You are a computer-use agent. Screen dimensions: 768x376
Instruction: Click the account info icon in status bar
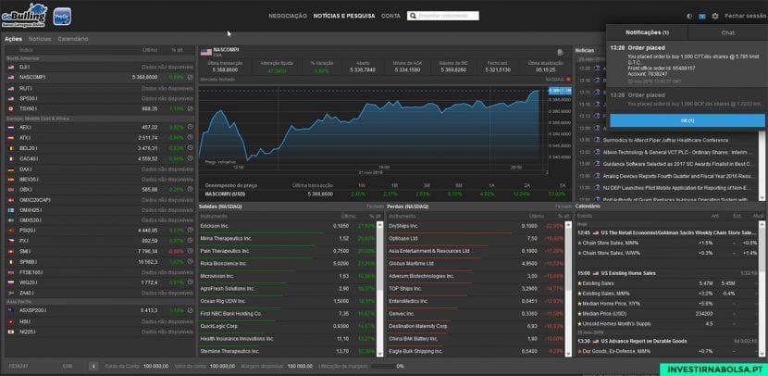[x=94, y=366]
